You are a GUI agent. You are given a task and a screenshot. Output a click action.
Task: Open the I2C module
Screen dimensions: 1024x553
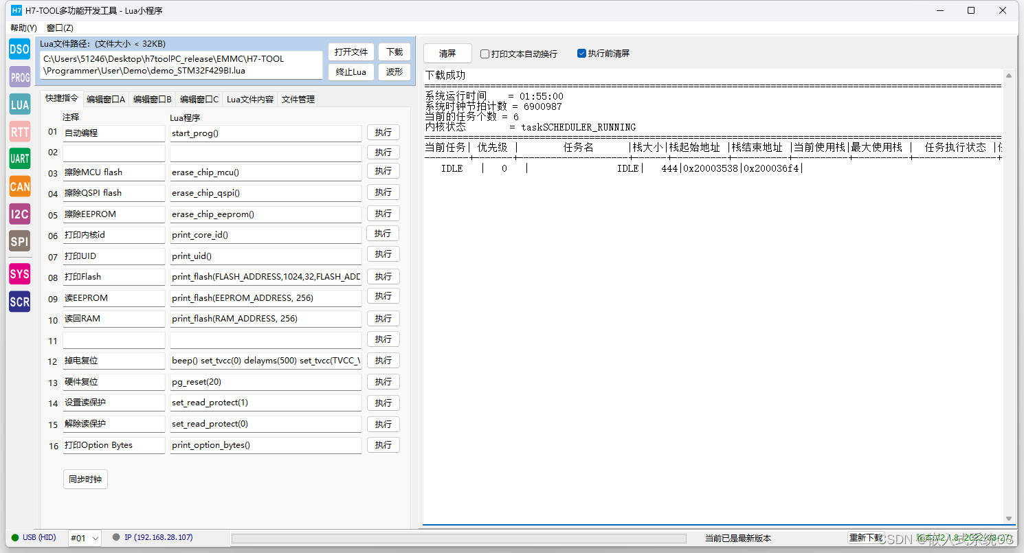[x=19, y=214]
